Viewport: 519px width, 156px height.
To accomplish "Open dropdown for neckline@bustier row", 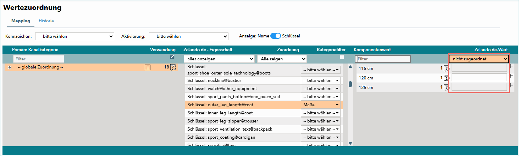I will pyautogui.click(x=321, y=80).
